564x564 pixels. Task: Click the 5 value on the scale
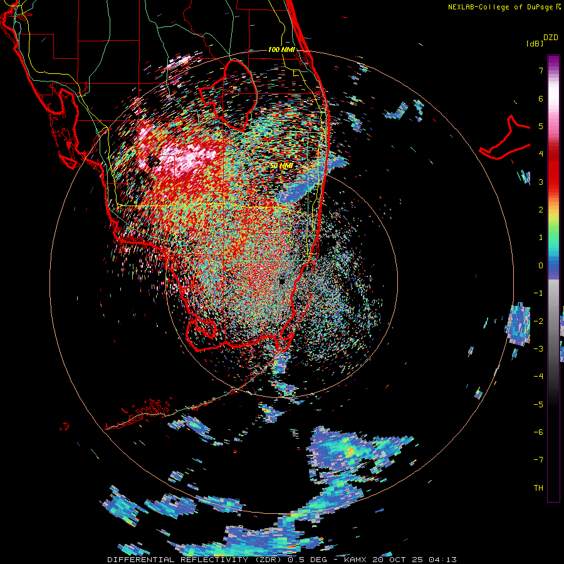point(541,126)
